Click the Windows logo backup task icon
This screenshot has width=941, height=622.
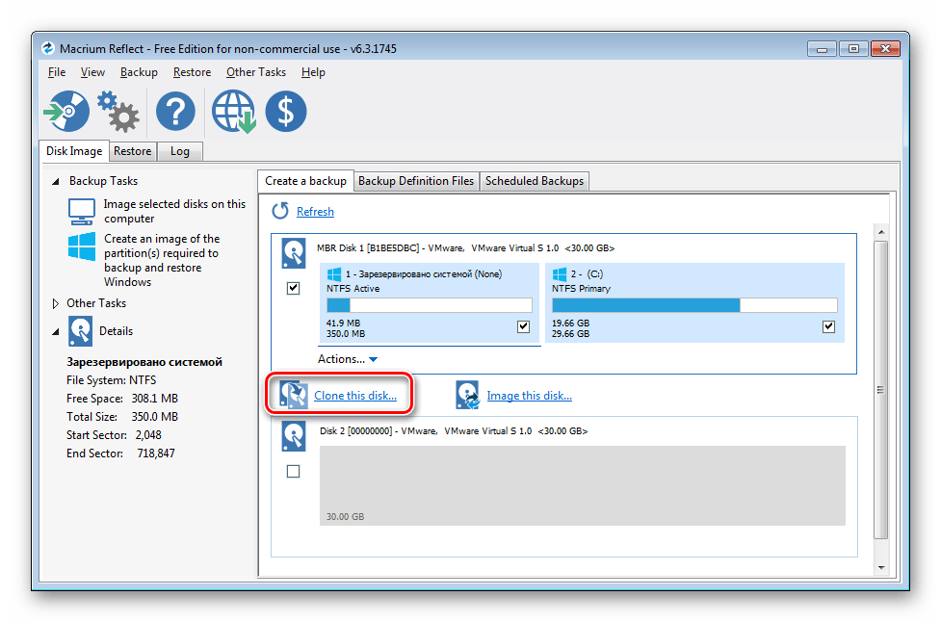[81, 246]
